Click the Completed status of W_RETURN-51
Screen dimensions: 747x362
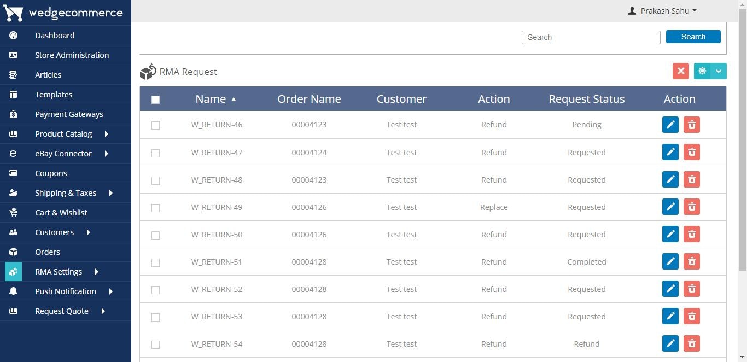[587, 262]
